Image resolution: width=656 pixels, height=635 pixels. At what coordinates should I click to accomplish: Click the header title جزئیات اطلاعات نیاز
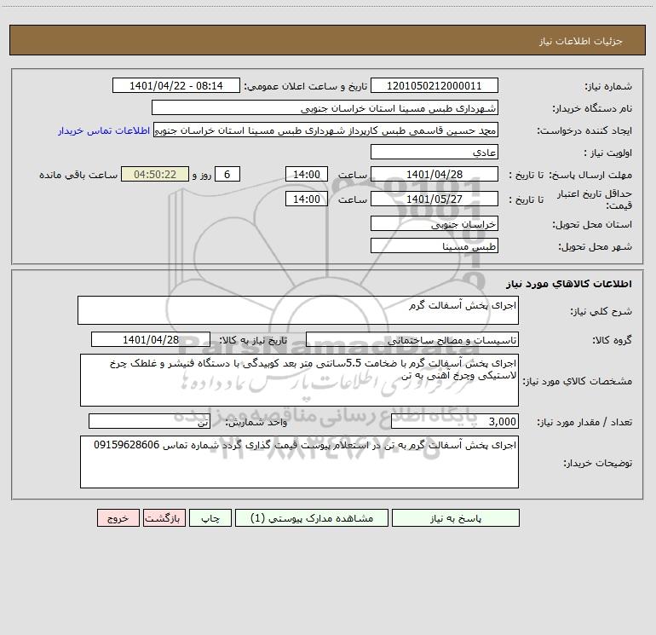581,41
